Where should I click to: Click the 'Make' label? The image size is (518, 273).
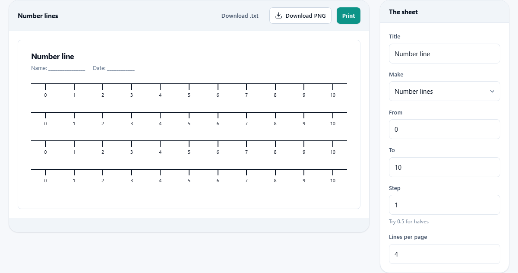pos(396,74)
